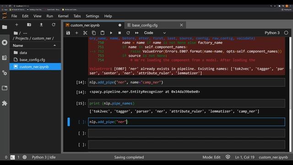Select custom_ner.ipynb in file list

coord(35,67)
